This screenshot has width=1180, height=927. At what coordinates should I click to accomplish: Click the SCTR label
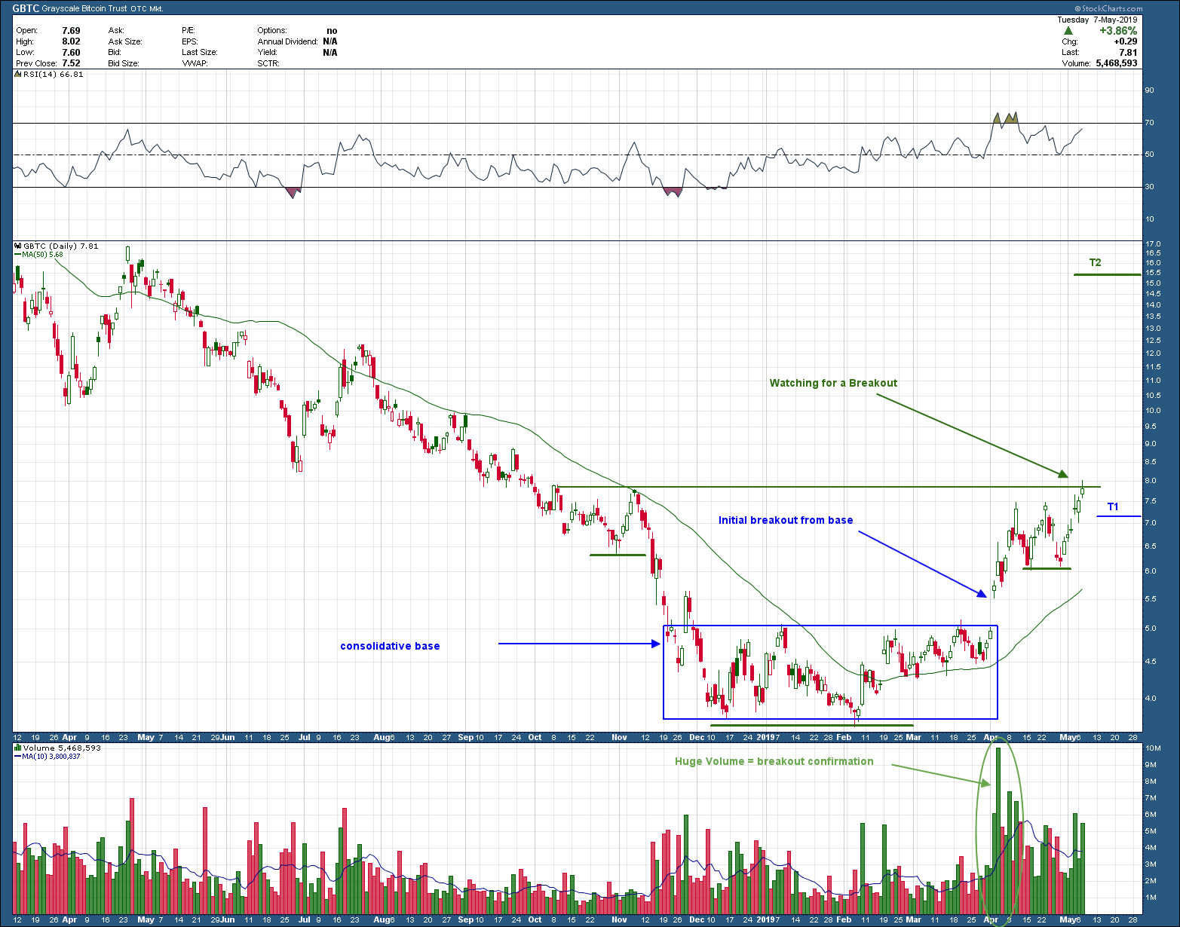(268, 63)
